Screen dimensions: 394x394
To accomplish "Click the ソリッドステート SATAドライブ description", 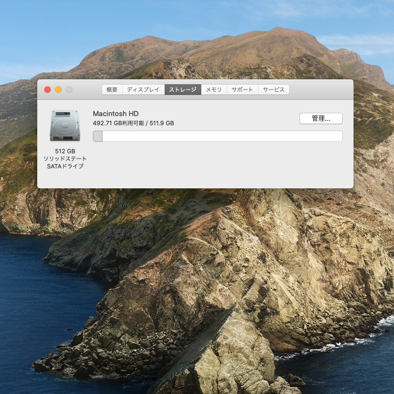I will pos(65,162).
